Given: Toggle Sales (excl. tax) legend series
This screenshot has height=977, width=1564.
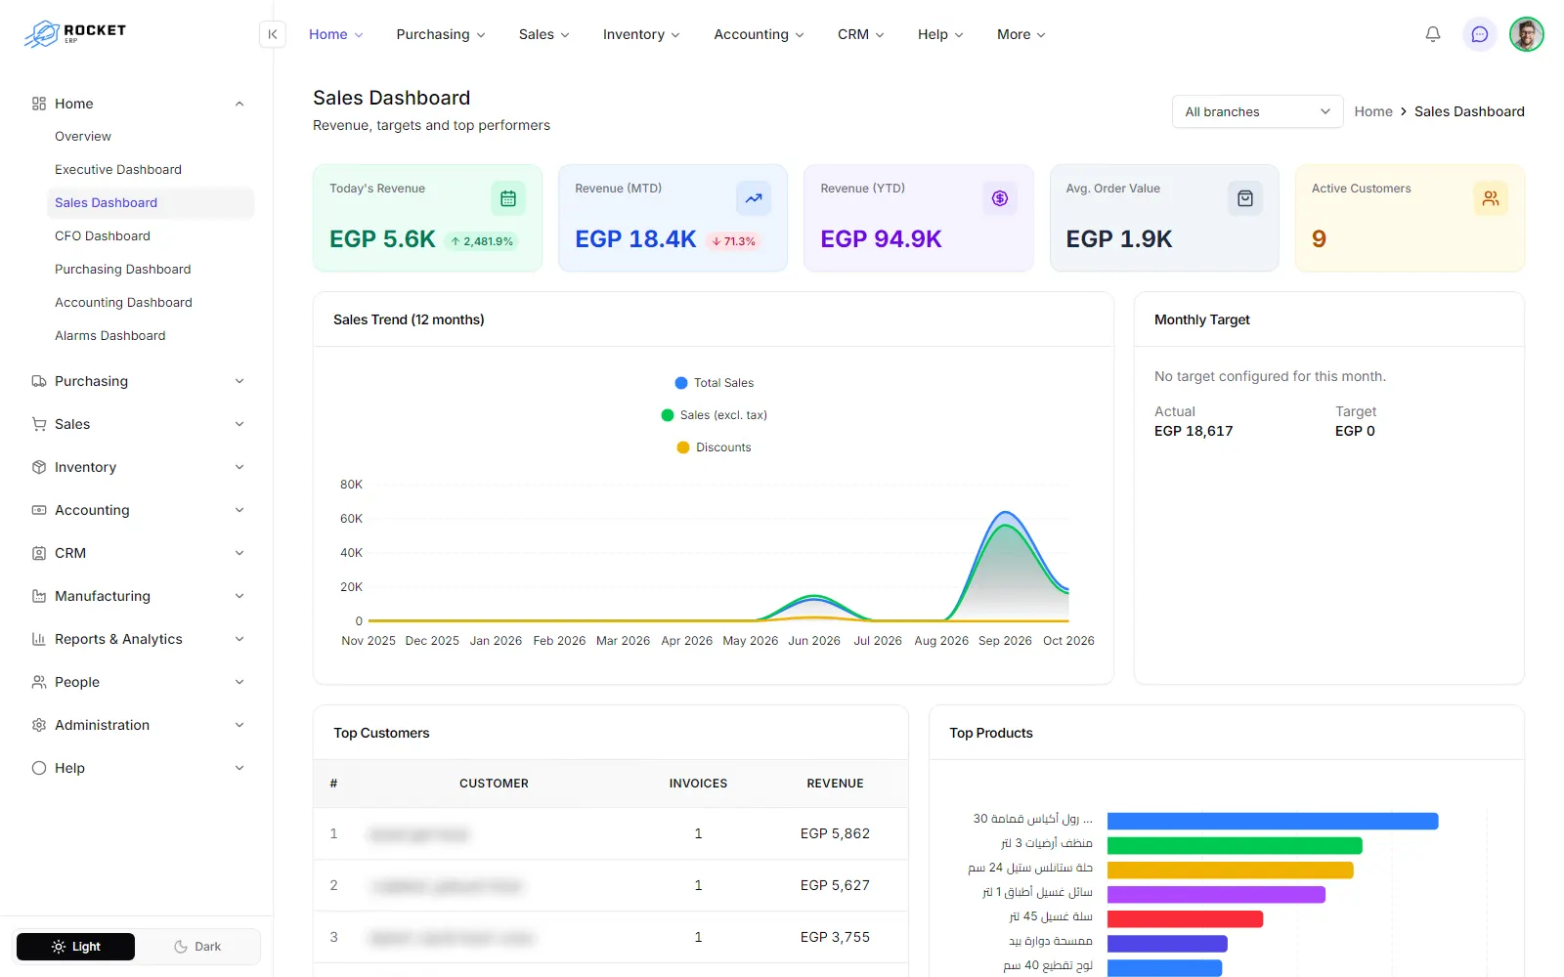Looking at the screenshot, I should tap(714, 415).
